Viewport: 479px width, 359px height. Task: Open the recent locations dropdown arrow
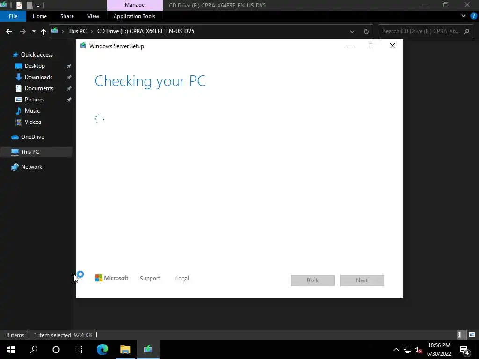coord(34,31)
